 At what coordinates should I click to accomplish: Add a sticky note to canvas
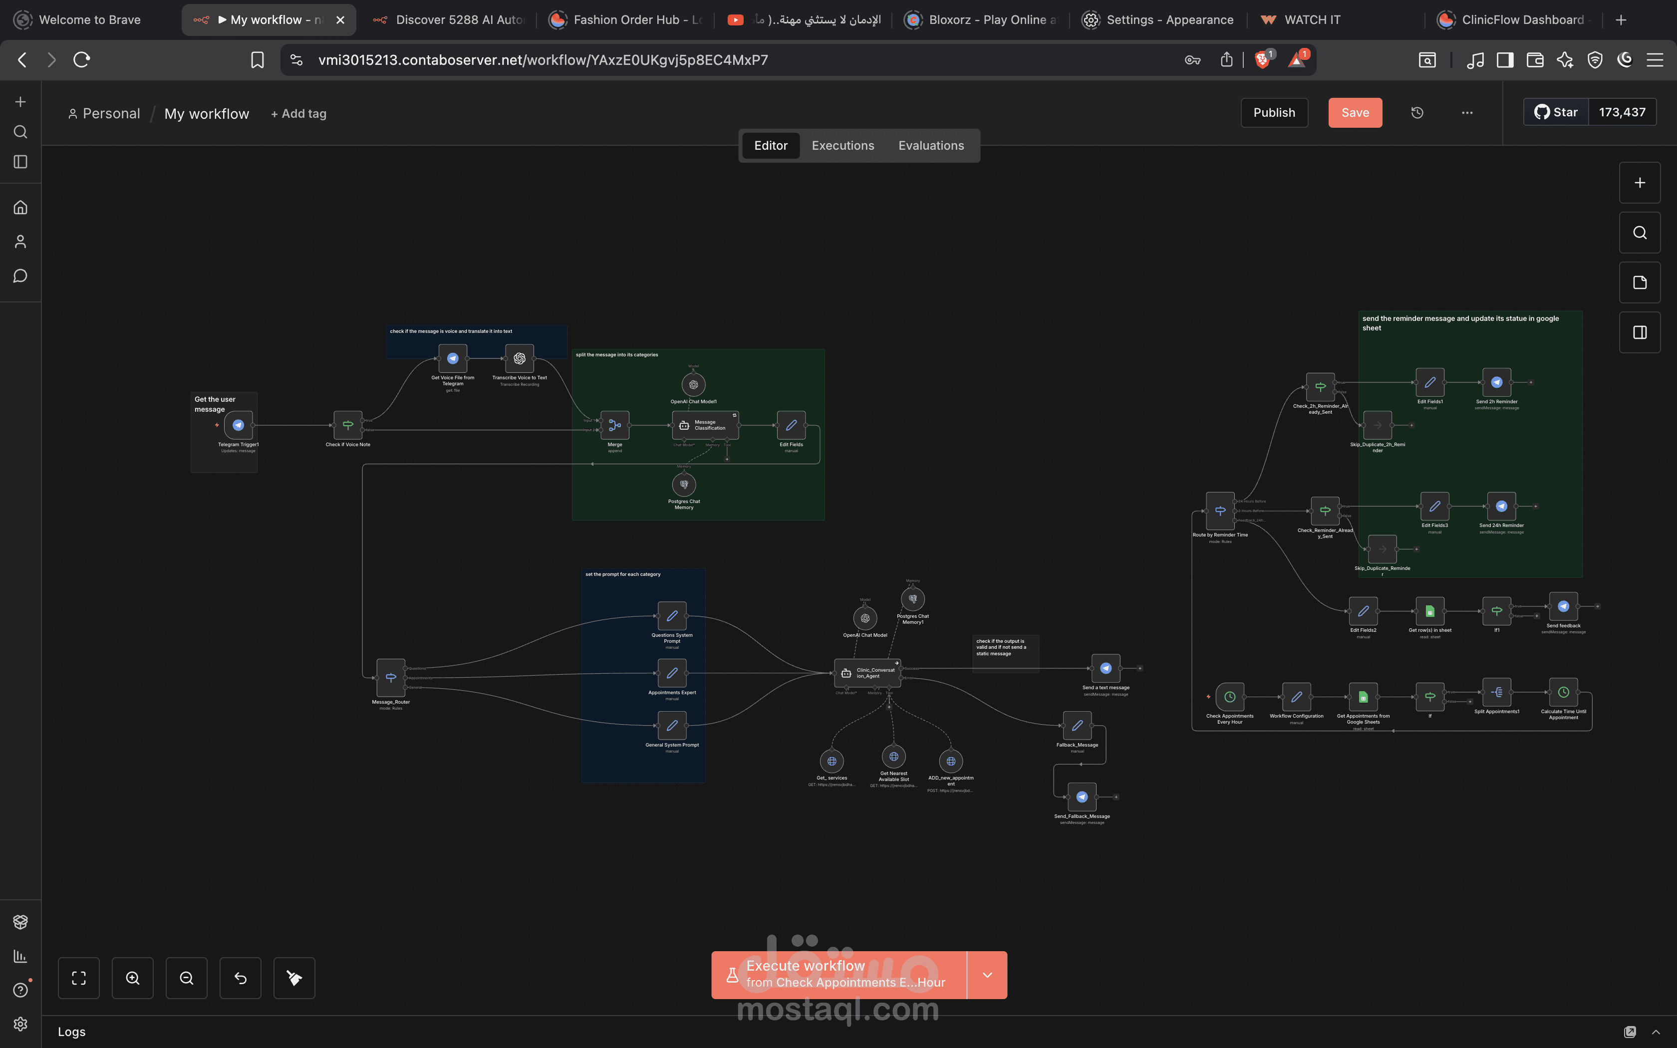(x=1640, y=282)
